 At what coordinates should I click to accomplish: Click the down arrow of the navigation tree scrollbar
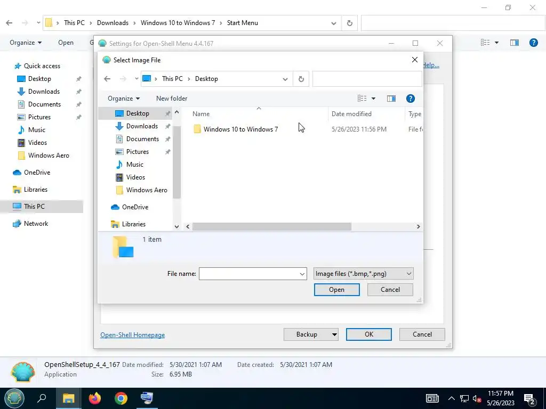coord(176,226)
